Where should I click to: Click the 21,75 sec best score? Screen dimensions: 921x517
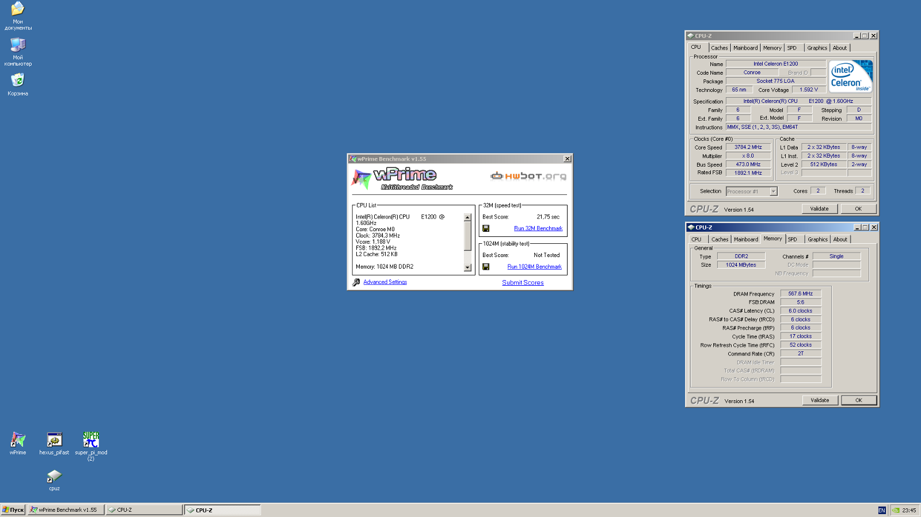tap(548, 217)
